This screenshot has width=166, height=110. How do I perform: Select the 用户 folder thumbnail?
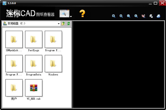click(14, 88)
